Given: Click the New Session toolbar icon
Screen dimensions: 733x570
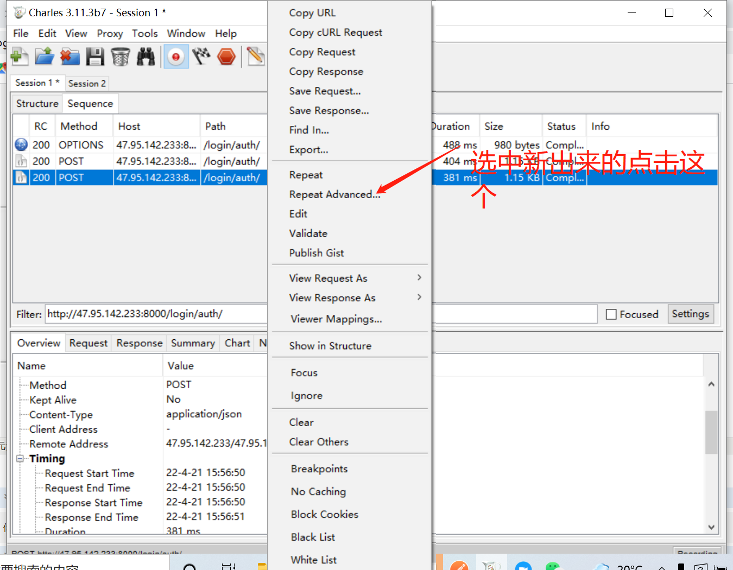Looking at the screenshot, I should pos(19,56).
